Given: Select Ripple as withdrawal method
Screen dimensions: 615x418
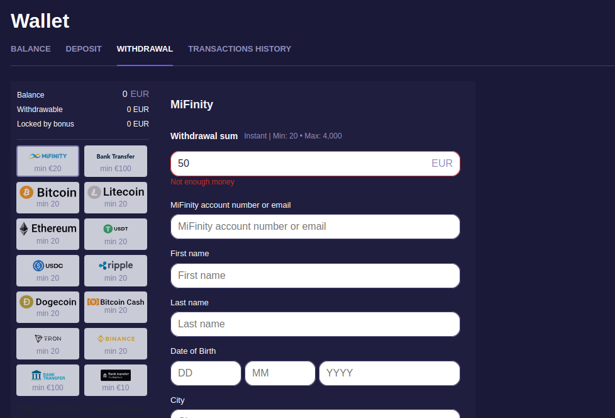Looking at the screenshot, I should 116,271.
